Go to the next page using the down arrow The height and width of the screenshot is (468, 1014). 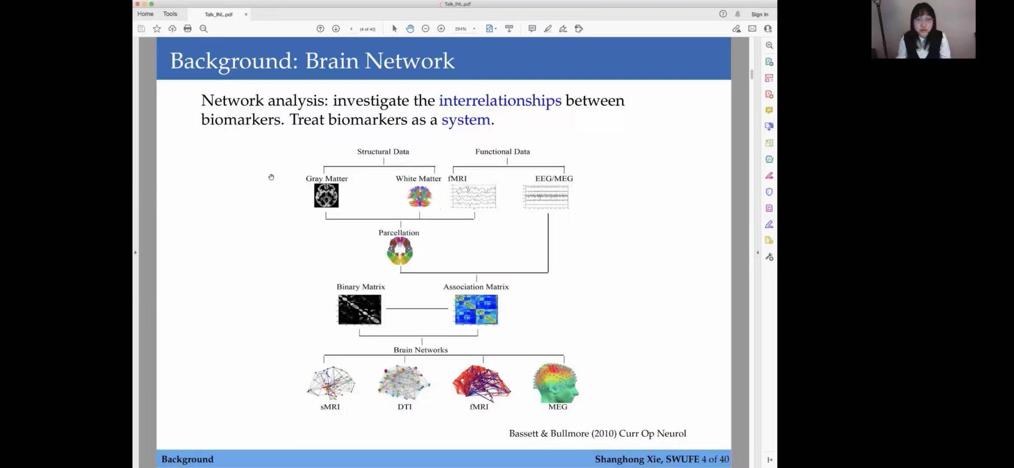(x=336, y=29)
